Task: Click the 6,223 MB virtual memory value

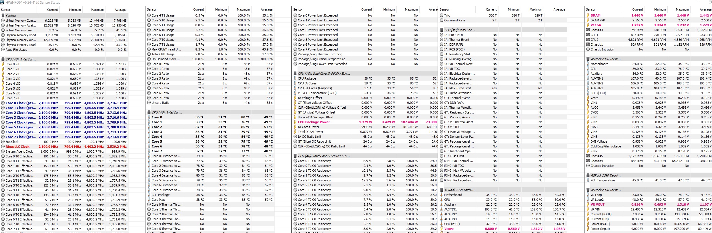Action: 51,21
